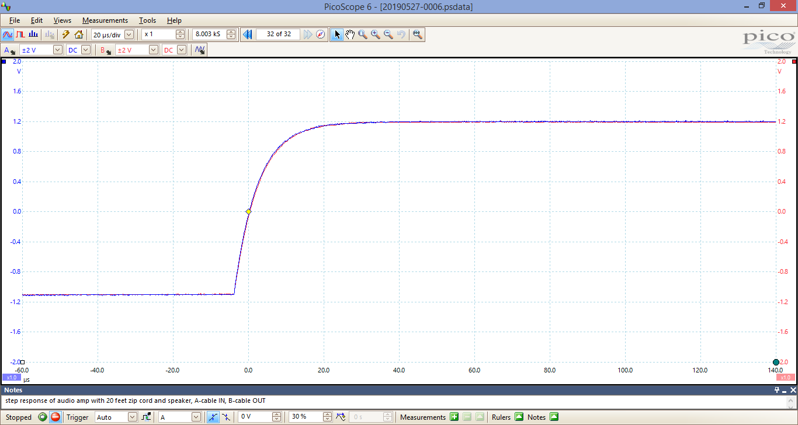Open trigger mode Auto dropdown
Viewport: 798px width, 425px height.
133,417
